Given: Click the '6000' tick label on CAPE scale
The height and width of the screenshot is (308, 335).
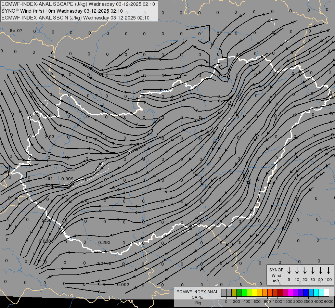Looking at the screenshot, I should click(329, 301).
